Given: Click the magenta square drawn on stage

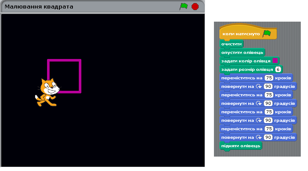Looking at the screenshot, I should coord(64,76).
